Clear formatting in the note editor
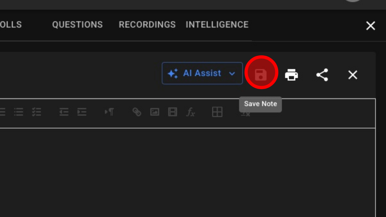The image size is (386, 217). coord(245,114)
